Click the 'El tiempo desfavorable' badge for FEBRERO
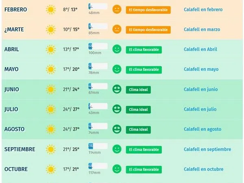244x183 pixels. [148, 10]
